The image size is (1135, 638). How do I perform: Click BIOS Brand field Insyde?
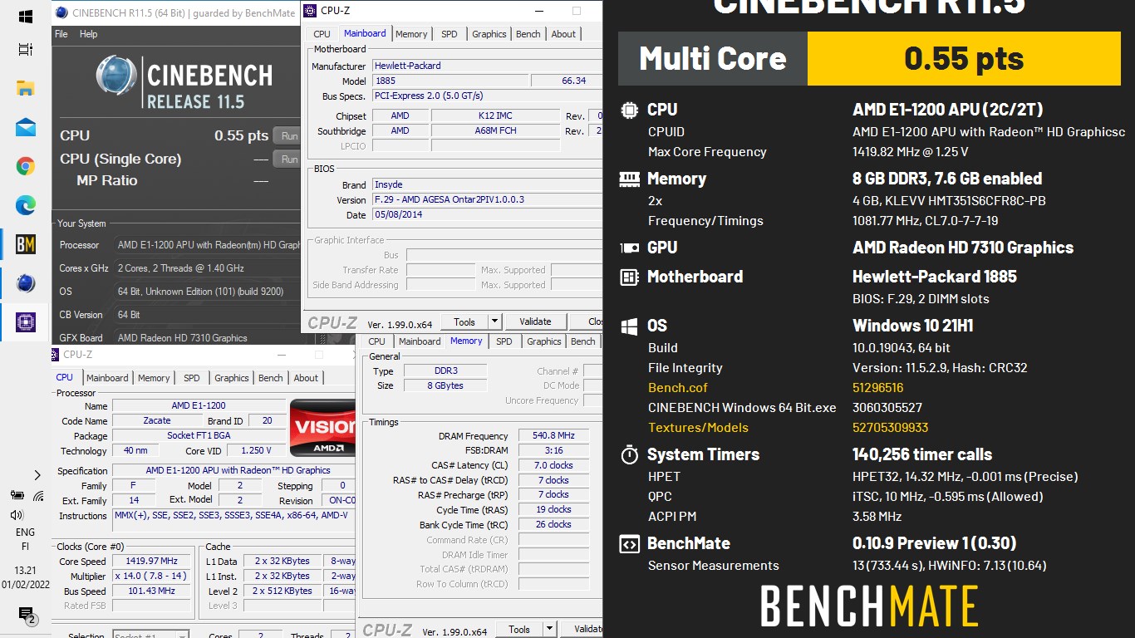pos(486,184)
